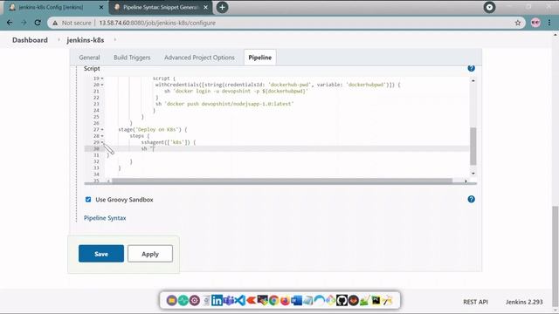Collapse the code fold at line 19
This screenshot has width=559, height=314.
pos(102,78)
